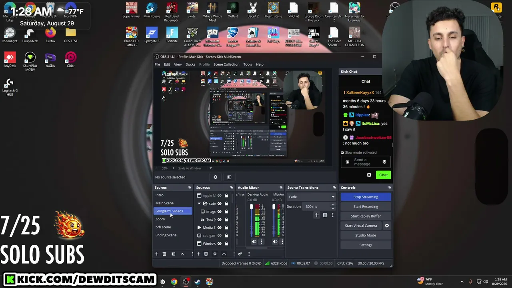
Task: Open Google Chrome from the taskbar
Action: click(x=174, y=282)
